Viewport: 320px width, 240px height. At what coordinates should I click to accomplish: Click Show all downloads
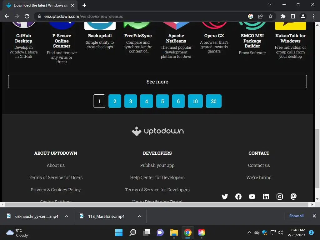point(296,216)
